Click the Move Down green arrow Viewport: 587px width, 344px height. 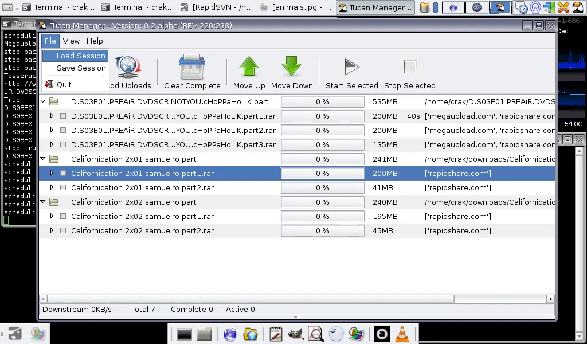pyautogui.click(x=292, y=67)
